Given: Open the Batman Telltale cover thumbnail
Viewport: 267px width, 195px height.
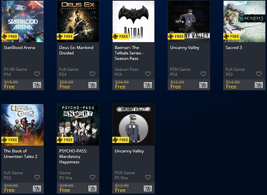Looking at the screenshot, I should tap(133, 21).
